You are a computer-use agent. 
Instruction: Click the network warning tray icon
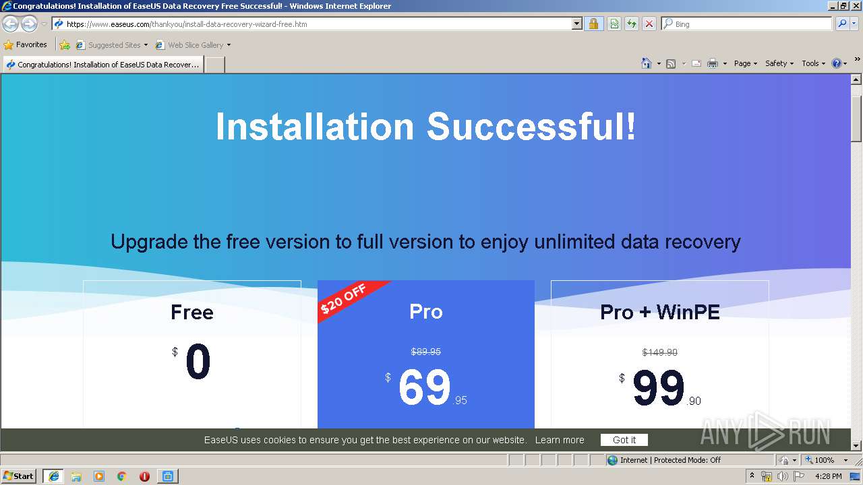pyautogui.click(x=767, y=476)
